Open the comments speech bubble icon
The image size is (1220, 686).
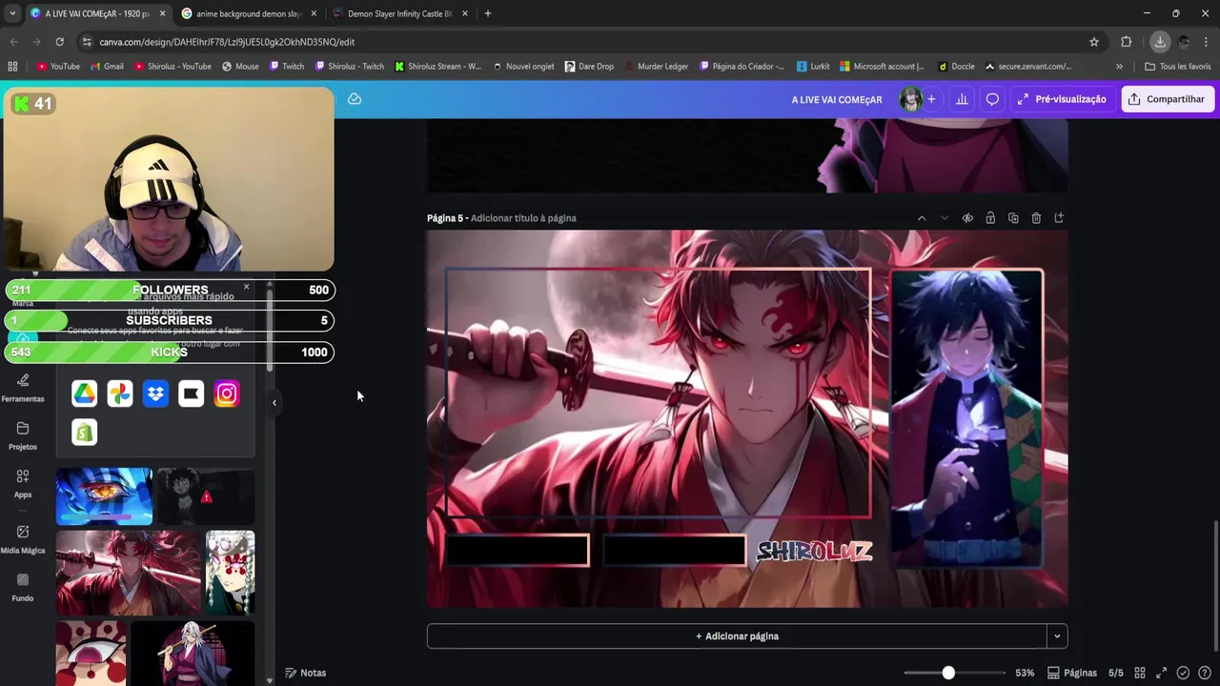click(x=992, y=99)
